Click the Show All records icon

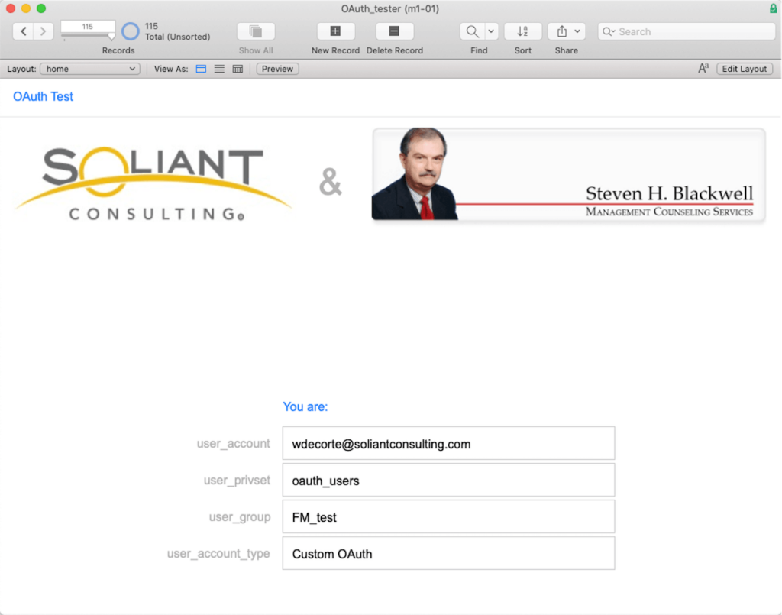click(256, 31)
